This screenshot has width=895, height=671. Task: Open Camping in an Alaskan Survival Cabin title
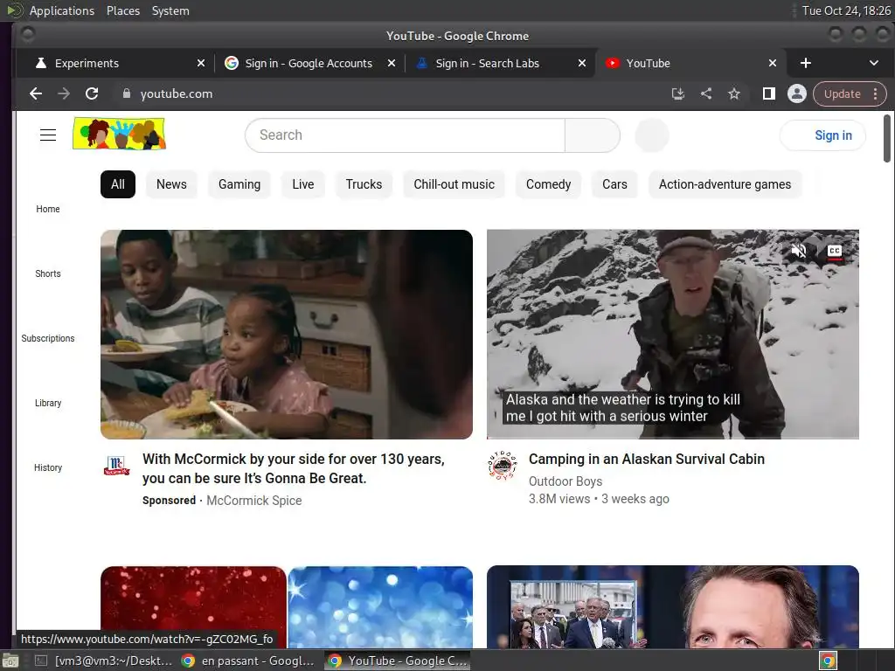click(x=647, y=459)
